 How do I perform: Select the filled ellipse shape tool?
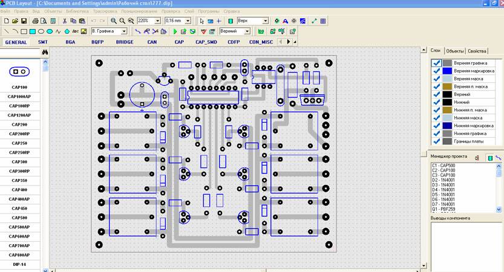pos(50,31)
